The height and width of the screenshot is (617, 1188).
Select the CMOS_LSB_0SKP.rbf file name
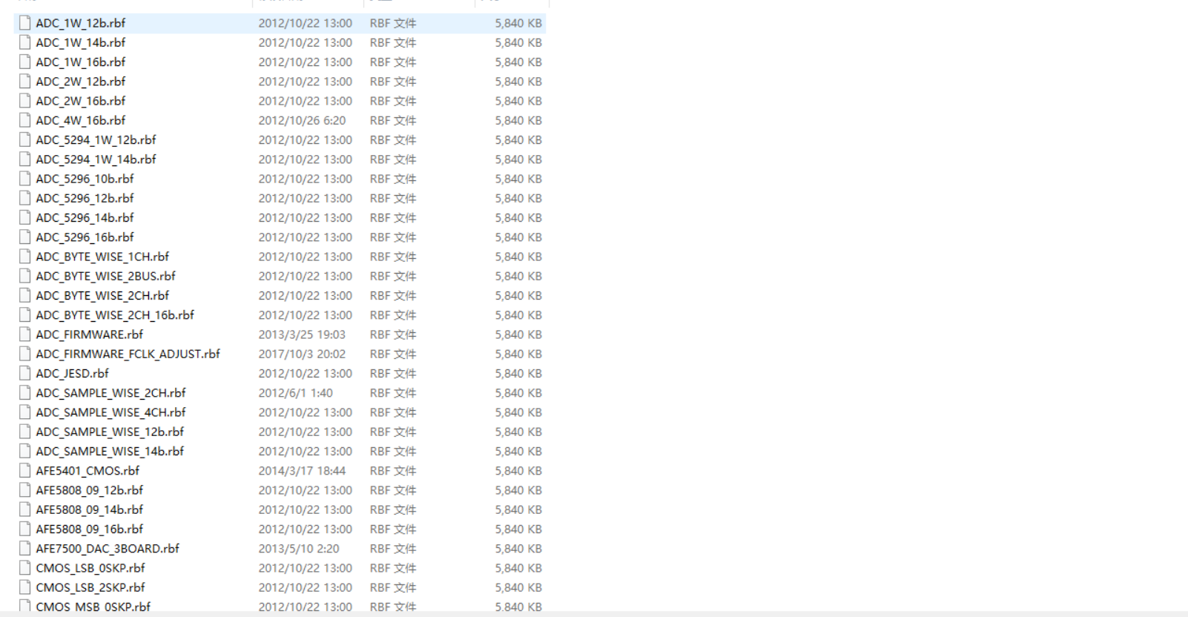pyautogui.click(x=90, y=568)
